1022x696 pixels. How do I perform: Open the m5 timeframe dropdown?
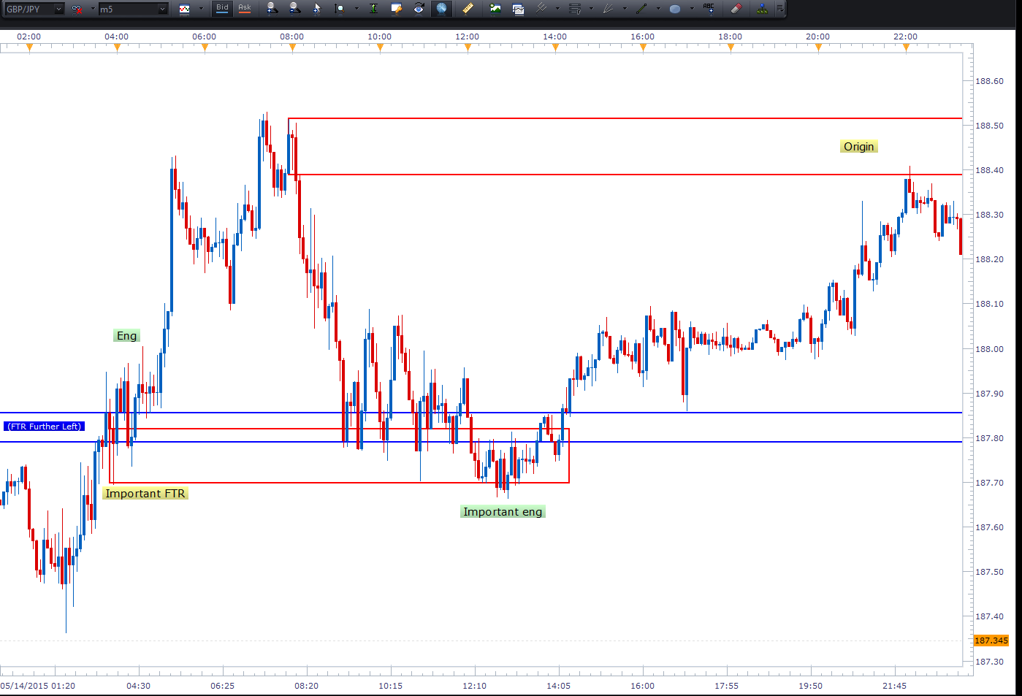[162, 9]
